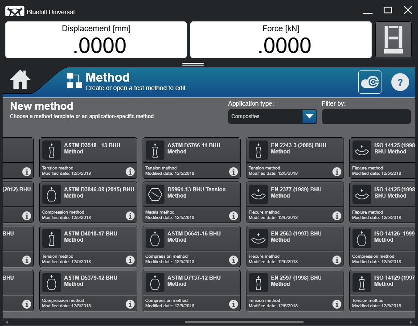Click the panel collapse handle below readouts
This screenshot has width=418, height=326.
pyautogui.click(x=193, y=64)
